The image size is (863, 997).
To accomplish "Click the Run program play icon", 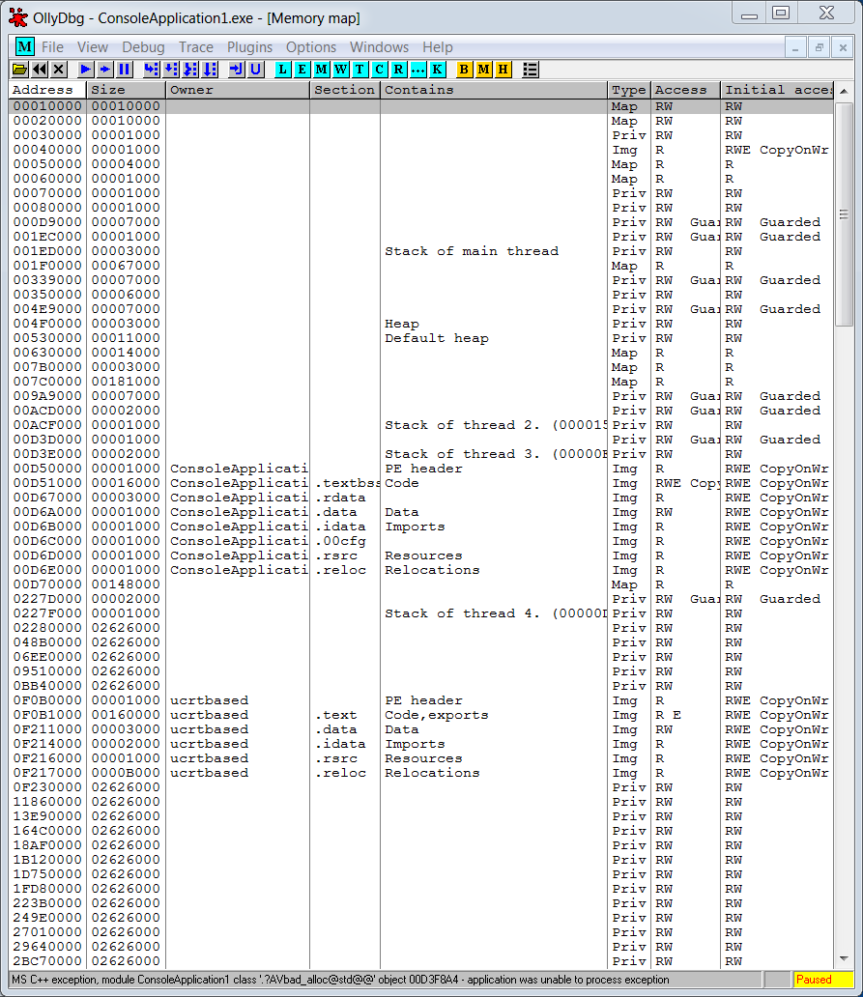I will [85, 70].
